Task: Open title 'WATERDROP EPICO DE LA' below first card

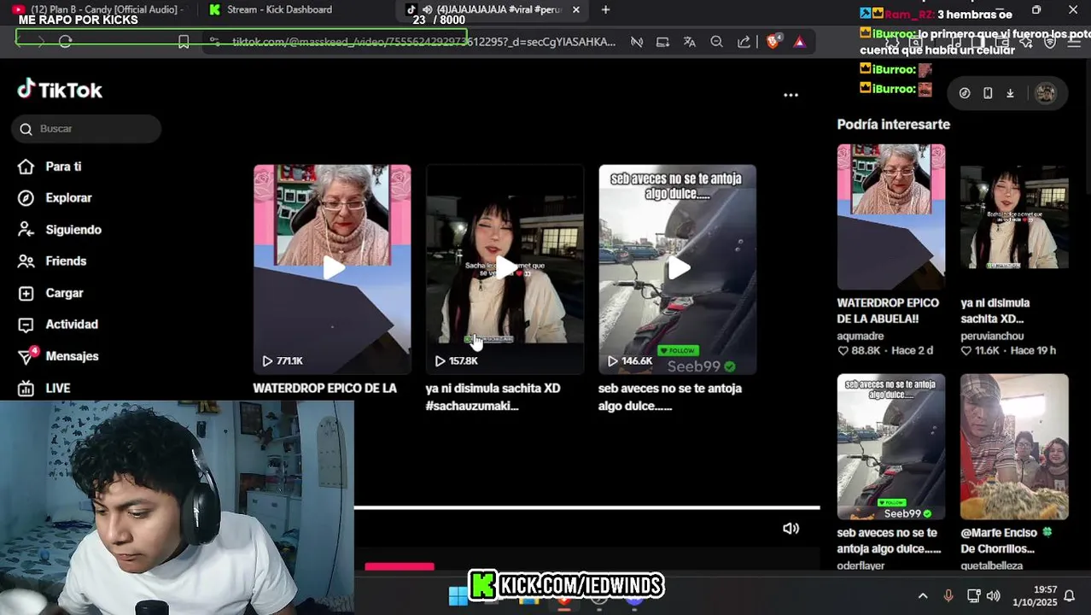Action: (x=324, y=388)
